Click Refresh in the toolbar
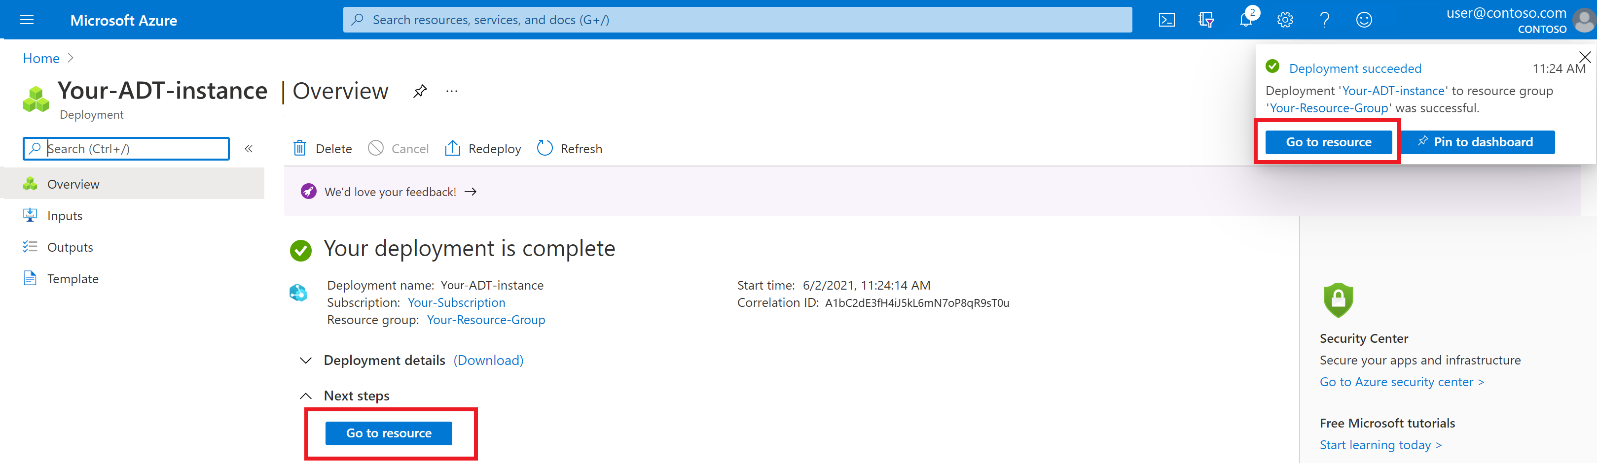1597x463 pixels. pyautogui.click(x=570, y=149)
